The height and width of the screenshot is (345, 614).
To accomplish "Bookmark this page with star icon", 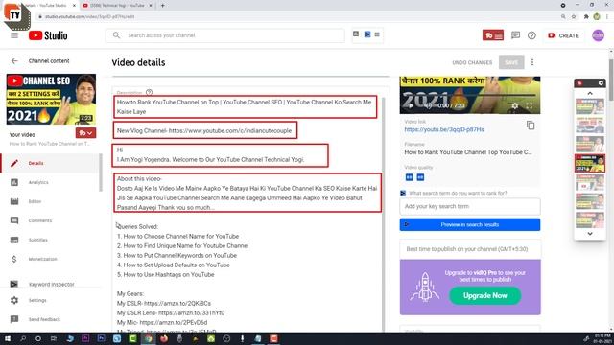I will pyautogui.click(x=574, y=17).
